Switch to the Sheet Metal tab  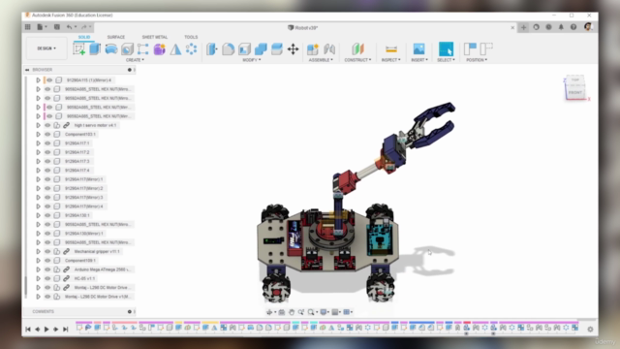pos(155,37)
